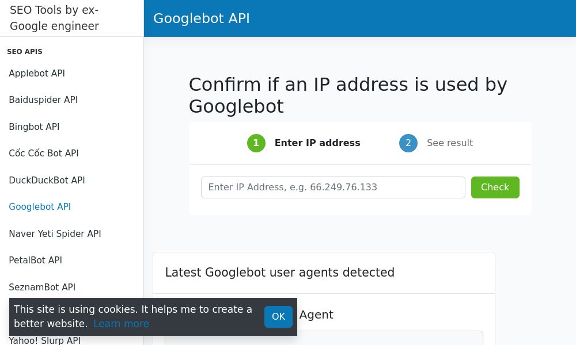Select the Googlebot API sidebar entry
The height and width of the screenshot is (345, 576).
40,207
